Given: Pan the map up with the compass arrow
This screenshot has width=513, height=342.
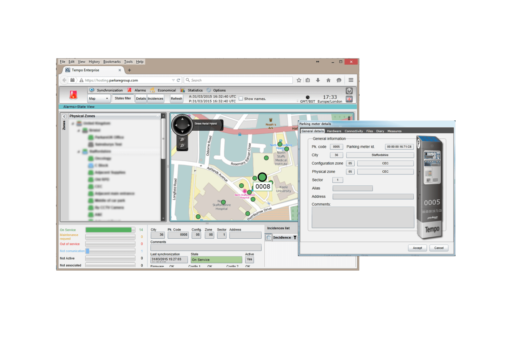Looking at the screenshot, I should [182, 119].
